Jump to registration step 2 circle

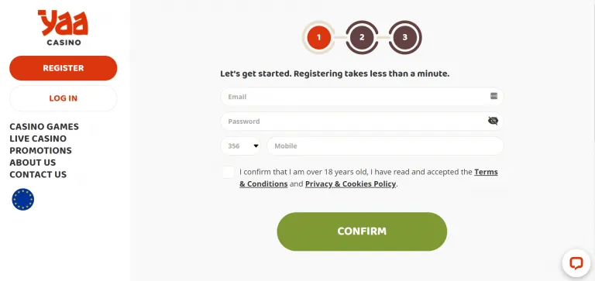(362, 37)
